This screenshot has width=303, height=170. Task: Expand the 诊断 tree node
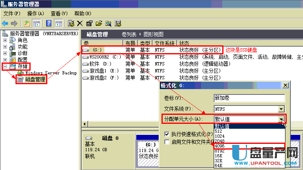tap(5, 54)
